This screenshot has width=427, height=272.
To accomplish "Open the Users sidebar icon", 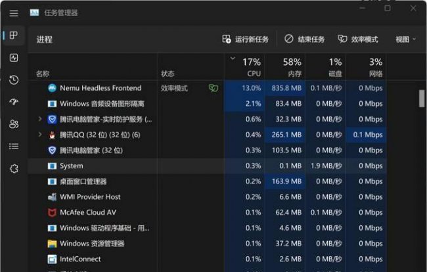I will pyautogui.click(x=14, y=124).
